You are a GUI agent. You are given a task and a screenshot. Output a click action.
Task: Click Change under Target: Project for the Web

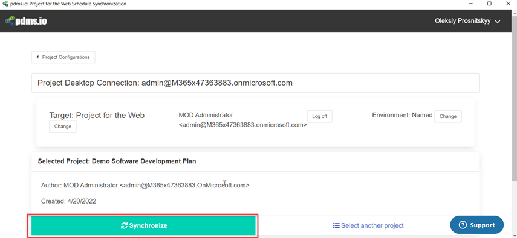click(x=63, y=127)
